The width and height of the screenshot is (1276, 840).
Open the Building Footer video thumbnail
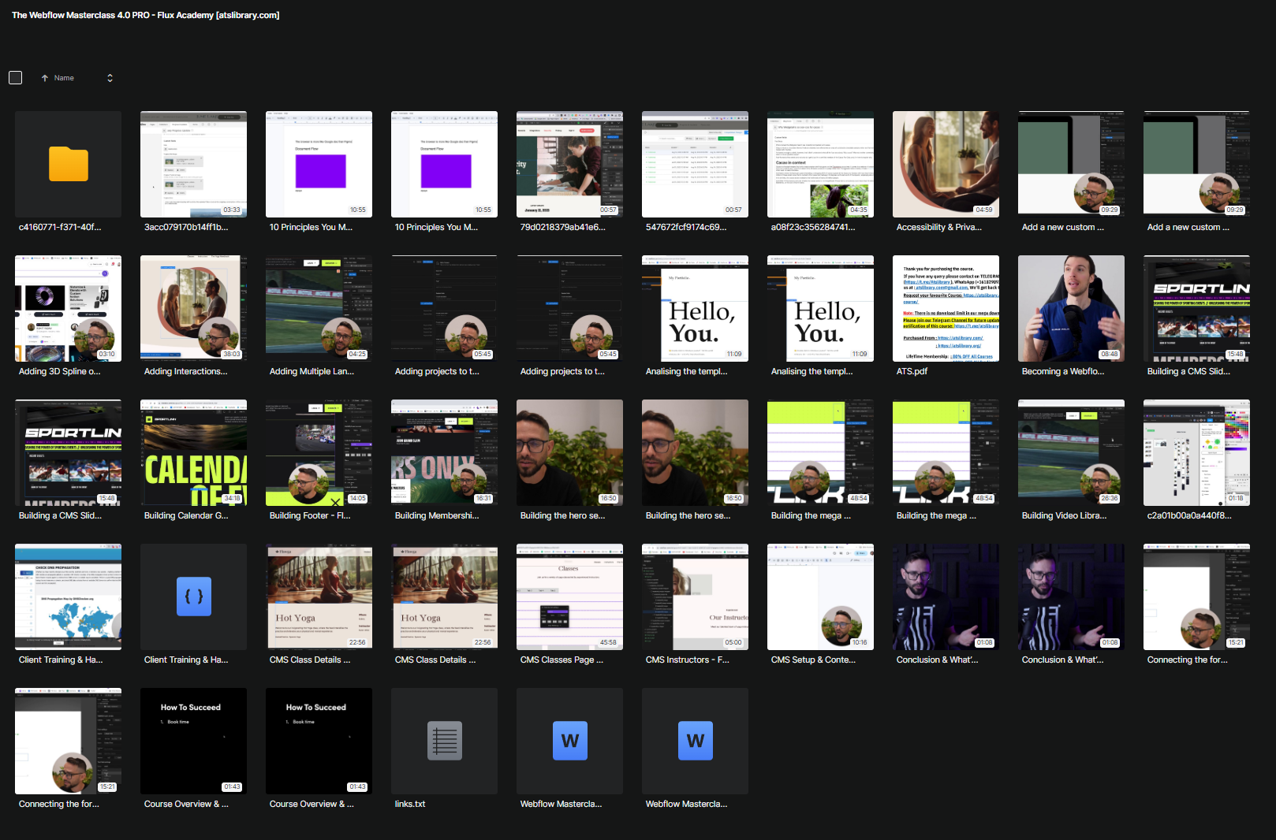(319, 452)
